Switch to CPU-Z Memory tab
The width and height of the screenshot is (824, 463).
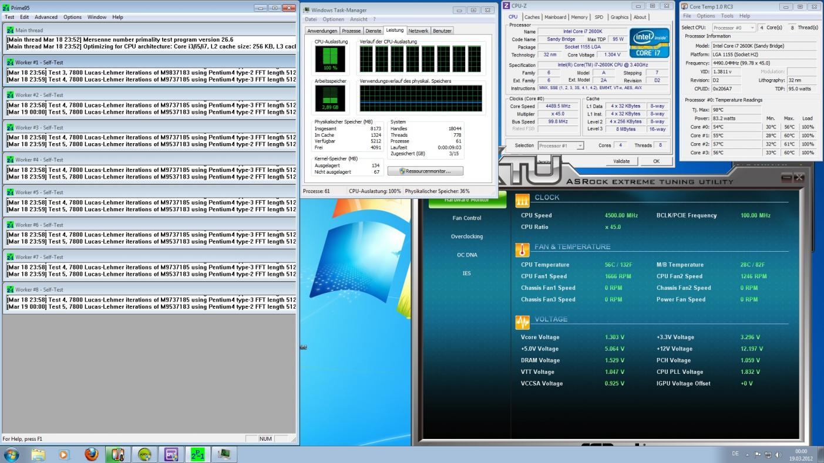pos(579,17)
